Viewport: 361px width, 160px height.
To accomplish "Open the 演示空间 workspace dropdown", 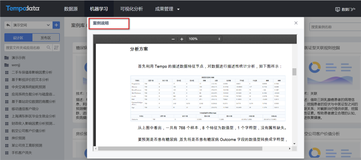I will tap(31, 25).
